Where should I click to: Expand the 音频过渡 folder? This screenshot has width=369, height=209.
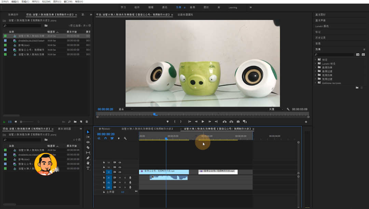coord(315,71)
